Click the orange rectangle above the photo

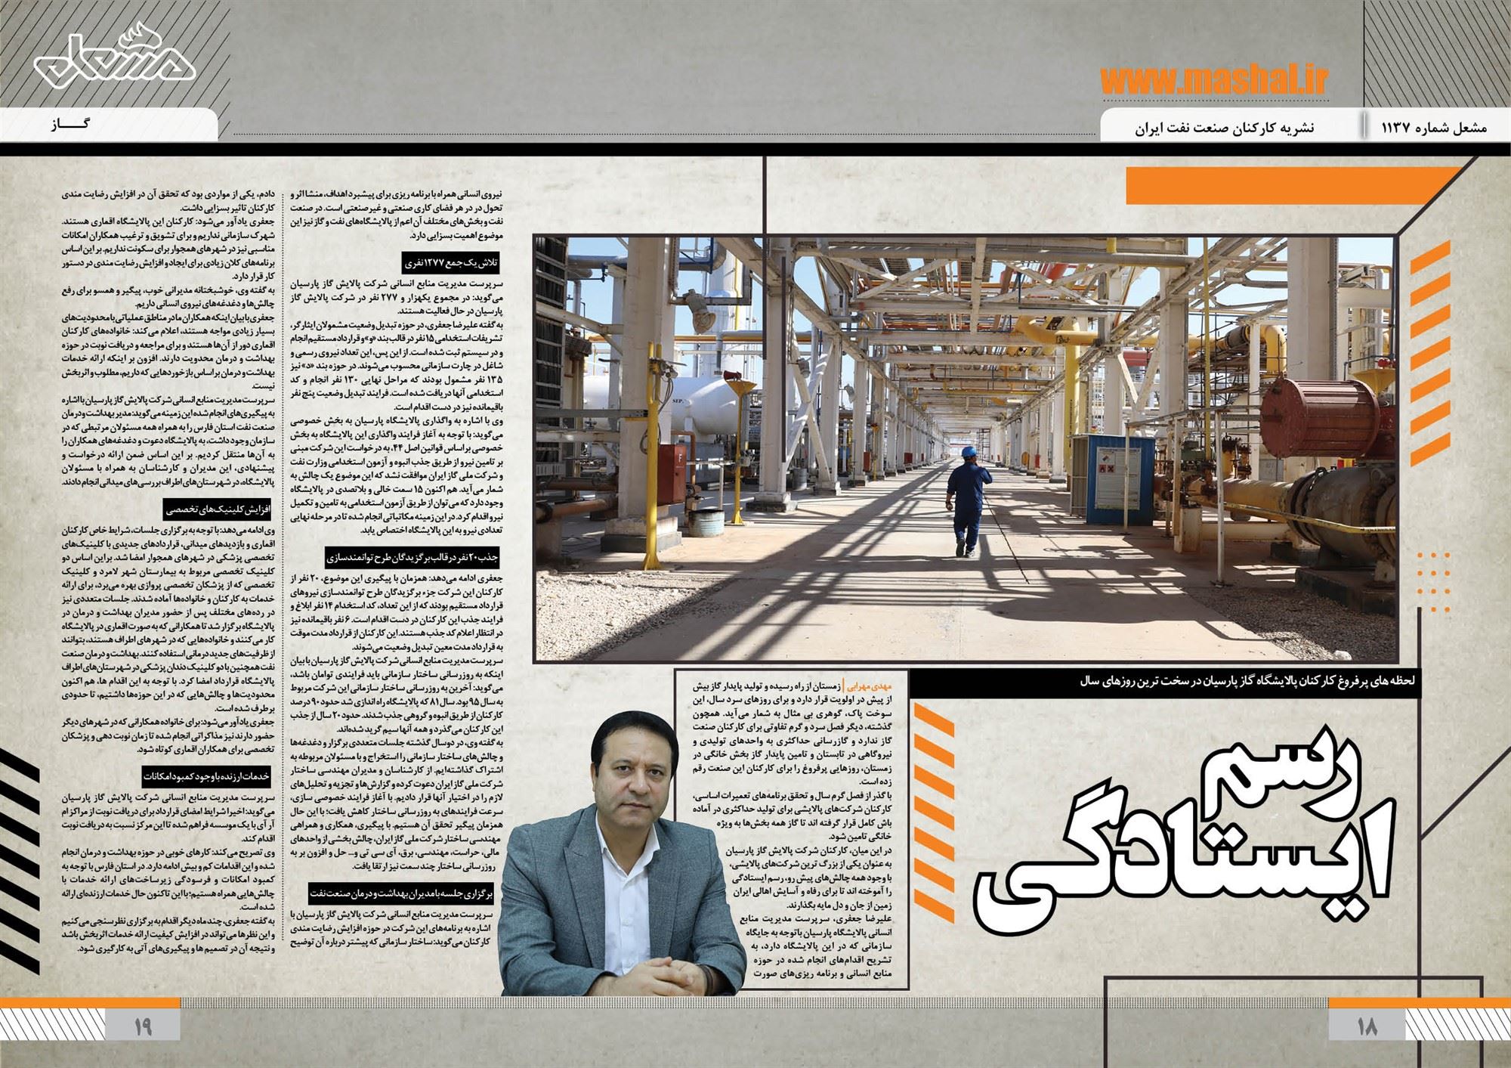click(x=1293, y=185)
